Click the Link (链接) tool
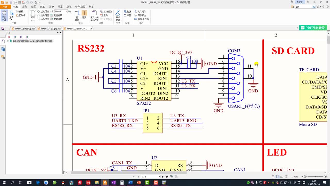 click(127, 12)
